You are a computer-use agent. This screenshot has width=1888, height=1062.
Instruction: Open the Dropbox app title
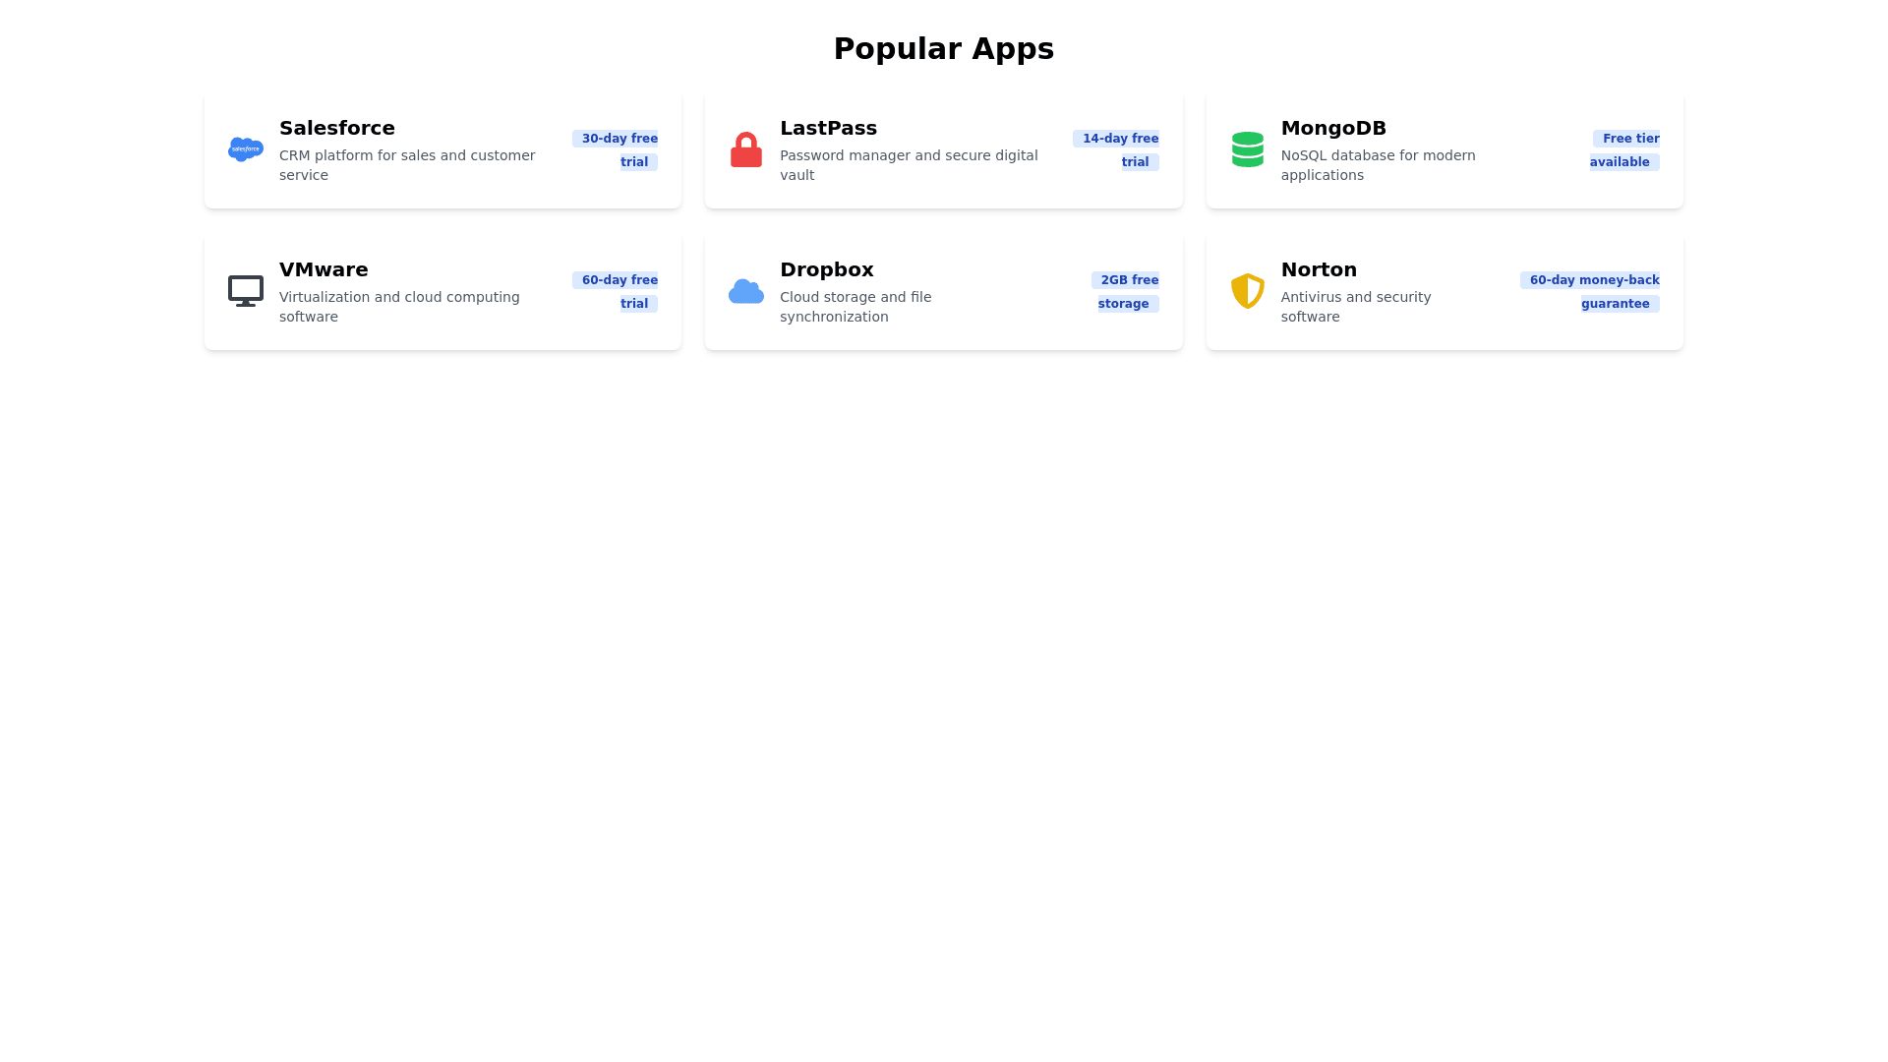point(826,269)
